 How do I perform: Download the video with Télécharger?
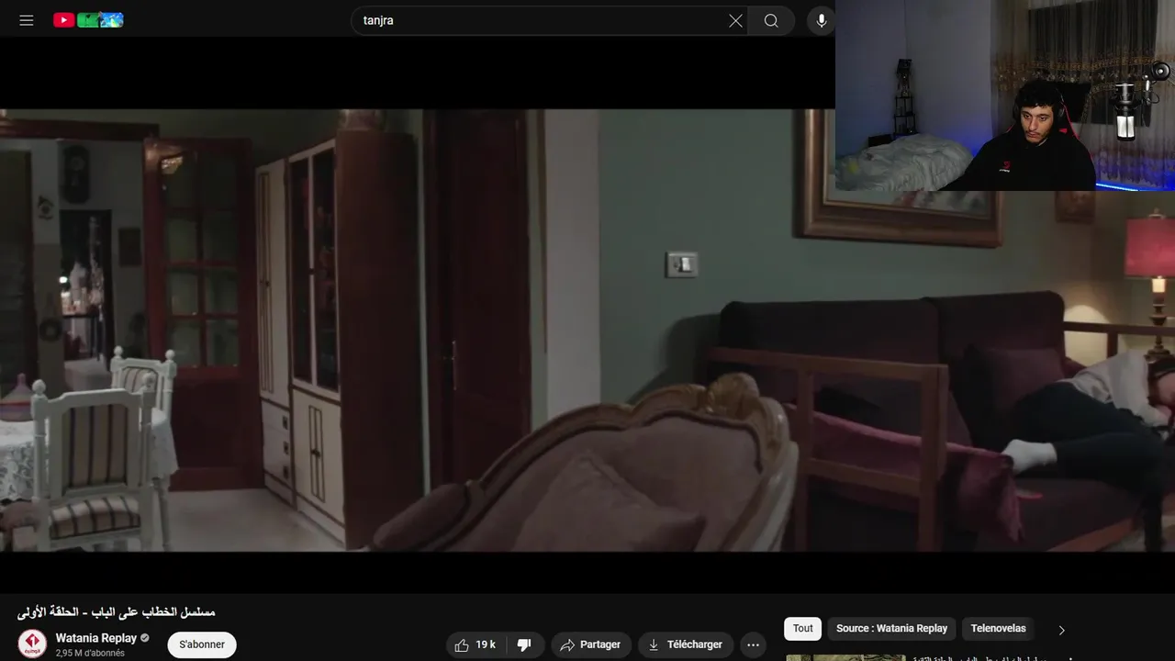(686, 644)
